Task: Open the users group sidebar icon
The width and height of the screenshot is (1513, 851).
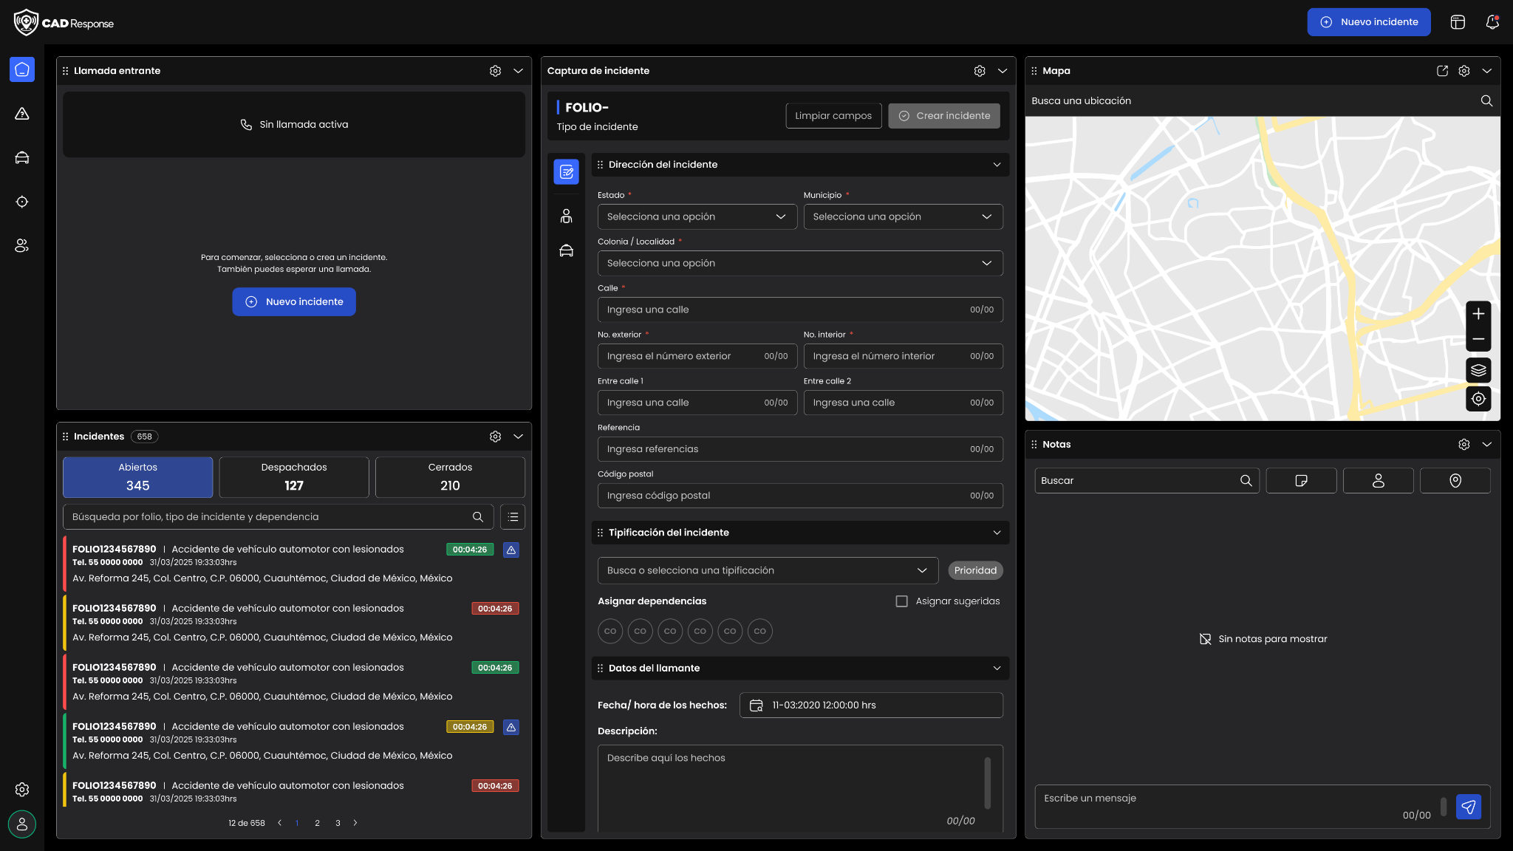Action: [x=22, y=246]
